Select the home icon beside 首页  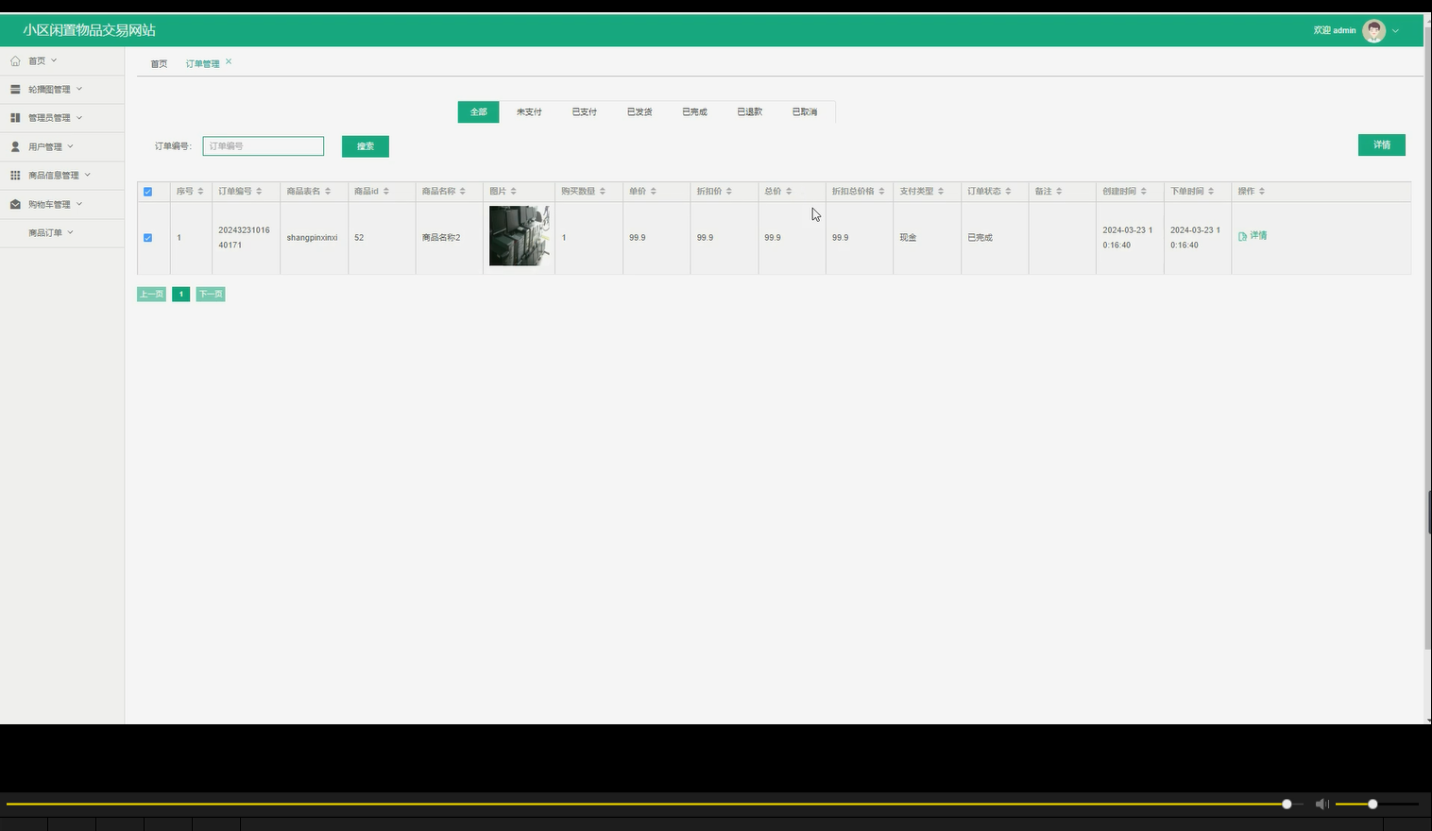pos(15,59)
